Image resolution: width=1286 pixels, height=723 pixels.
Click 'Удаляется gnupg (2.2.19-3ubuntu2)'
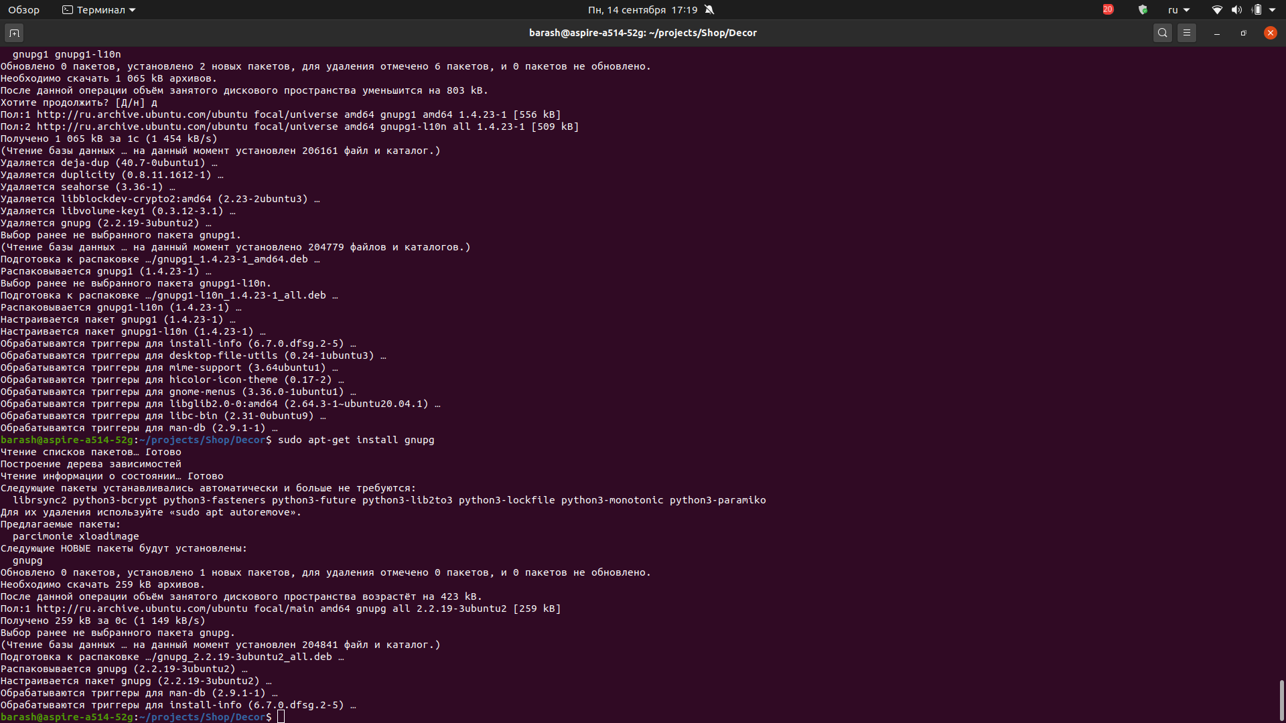[106, 223]
